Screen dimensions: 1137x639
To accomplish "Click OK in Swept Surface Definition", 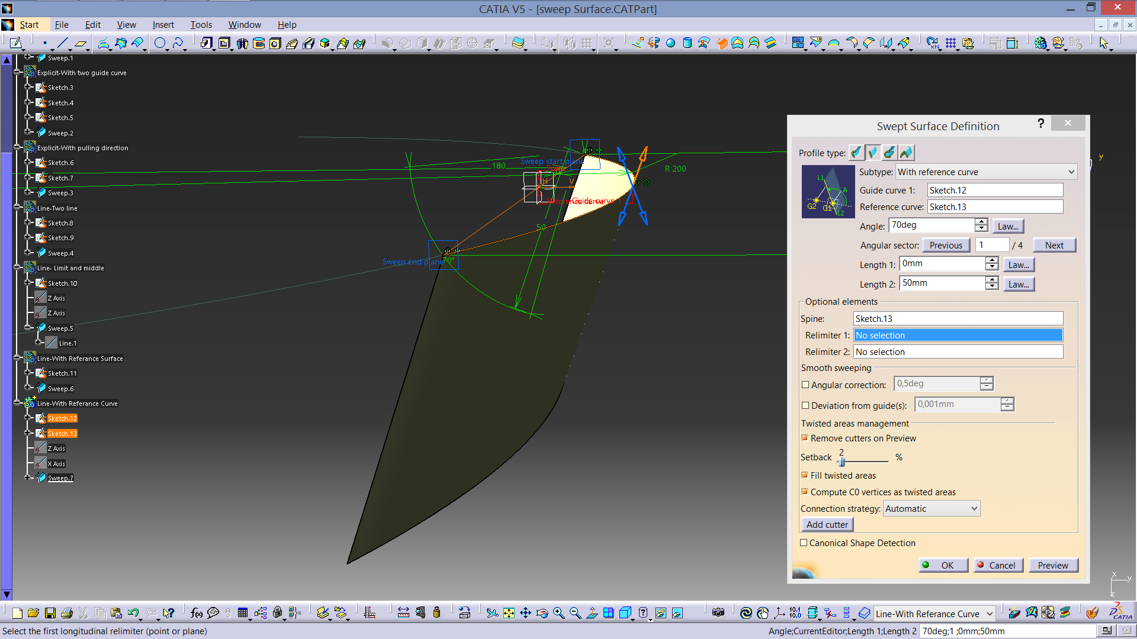I will tap(943, 565).
